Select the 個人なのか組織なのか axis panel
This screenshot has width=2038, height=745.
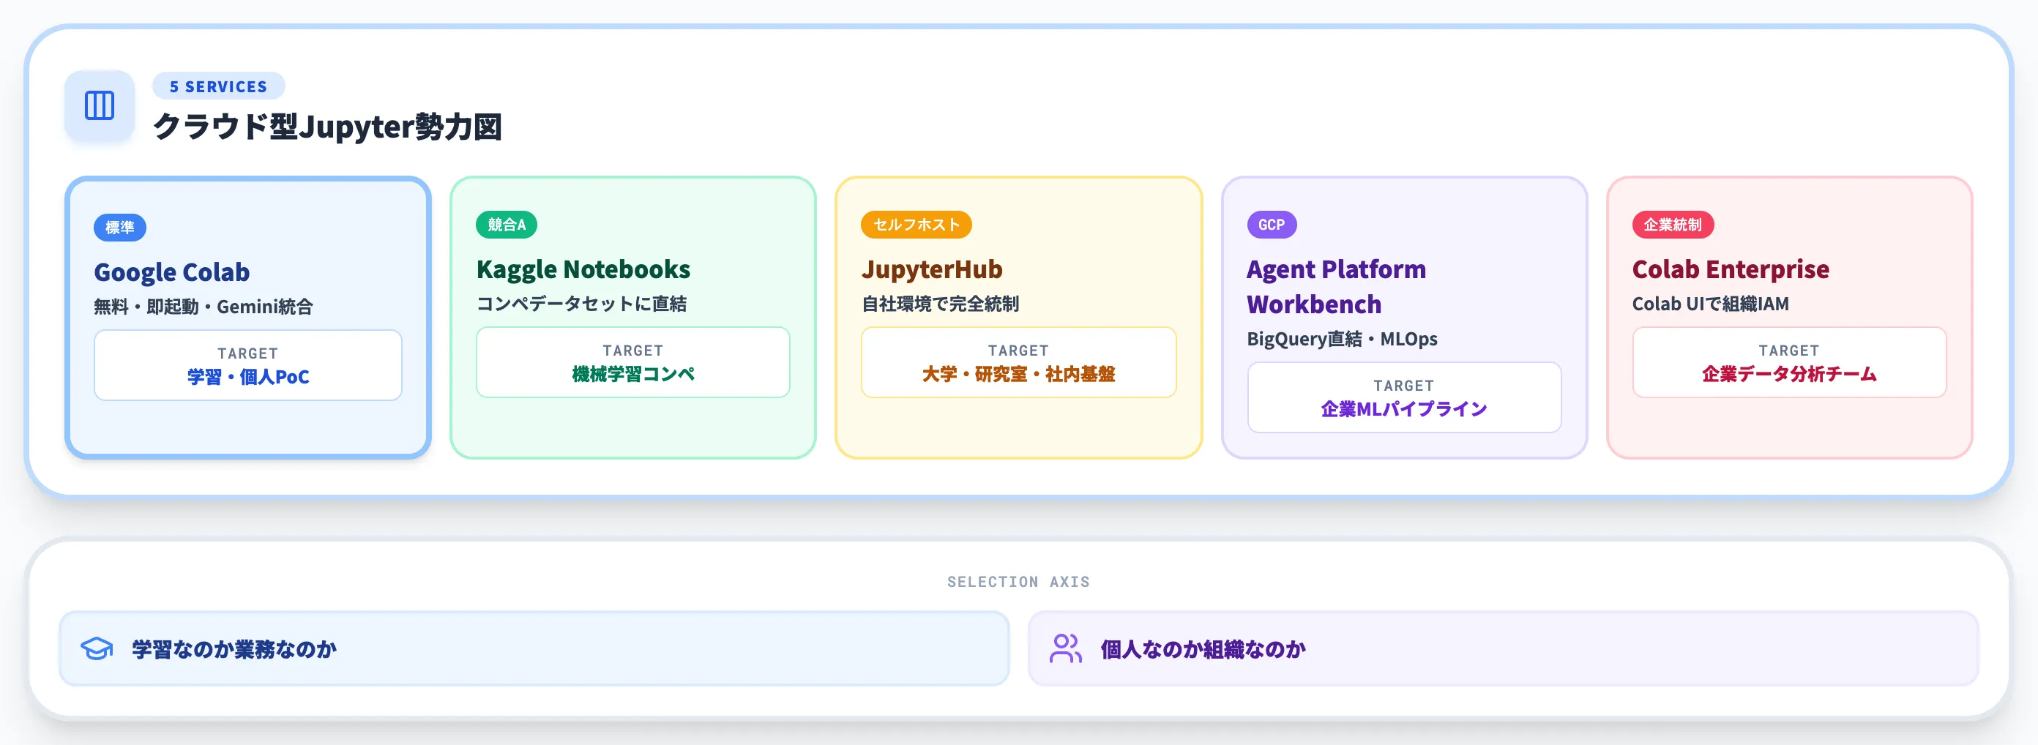point(1503,648)
